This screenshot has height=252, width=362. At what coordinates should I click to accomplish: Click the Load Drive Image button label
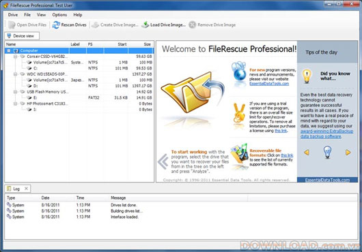(168, 25)
